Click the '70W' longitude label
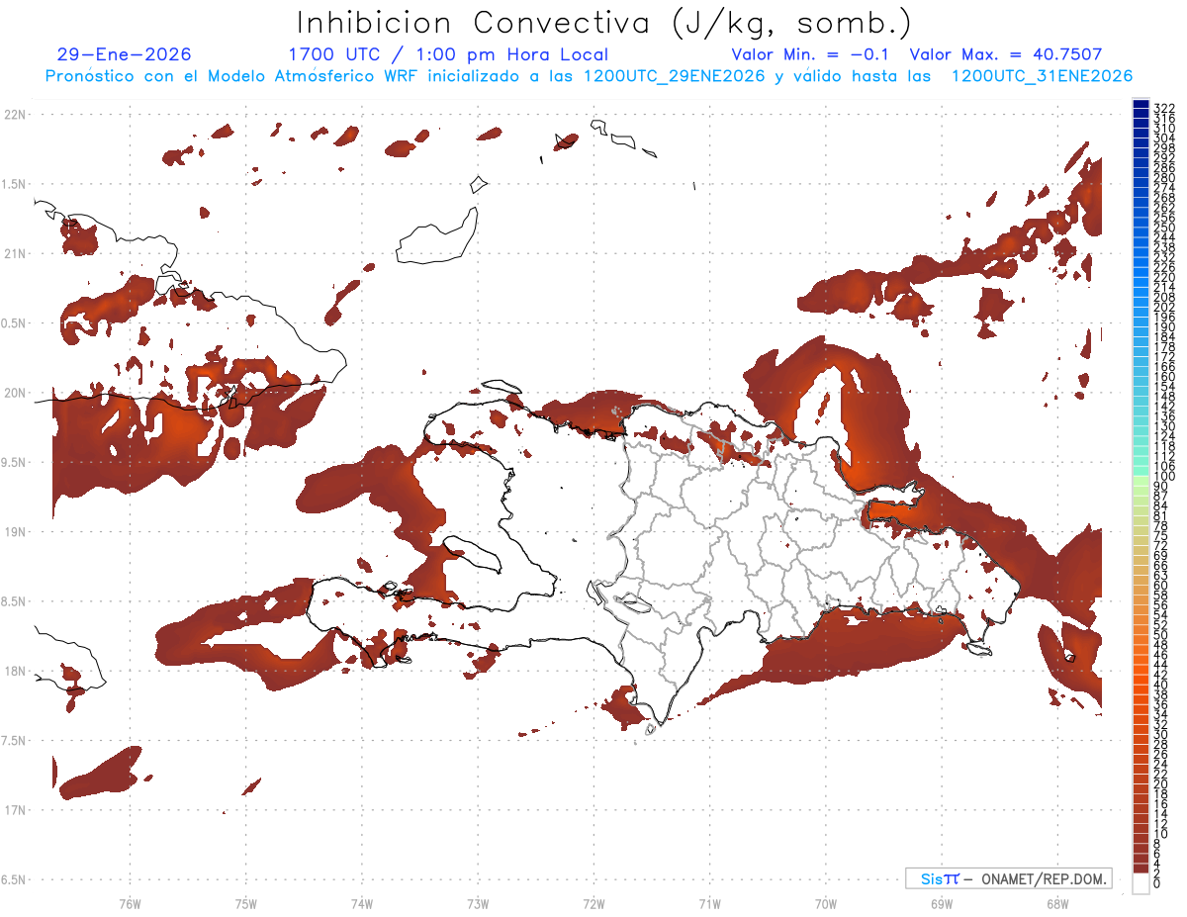Screen dimensions: 1187x917 pyautogui.click(x=825, y=903)
